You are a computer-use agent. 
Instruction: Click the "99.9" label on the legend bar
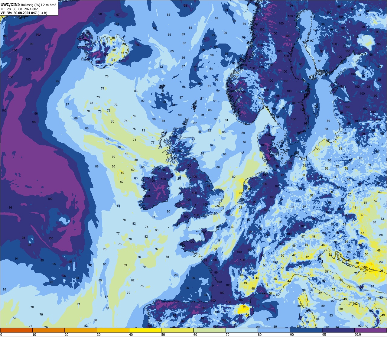(x=358, y=335)
